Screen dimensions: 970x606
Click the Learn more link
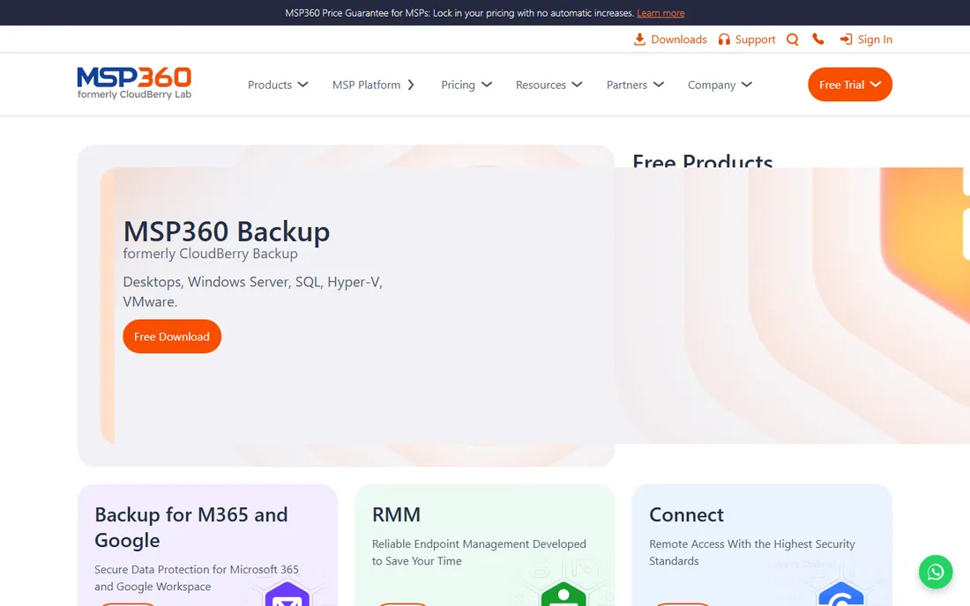tap(660, 13)
